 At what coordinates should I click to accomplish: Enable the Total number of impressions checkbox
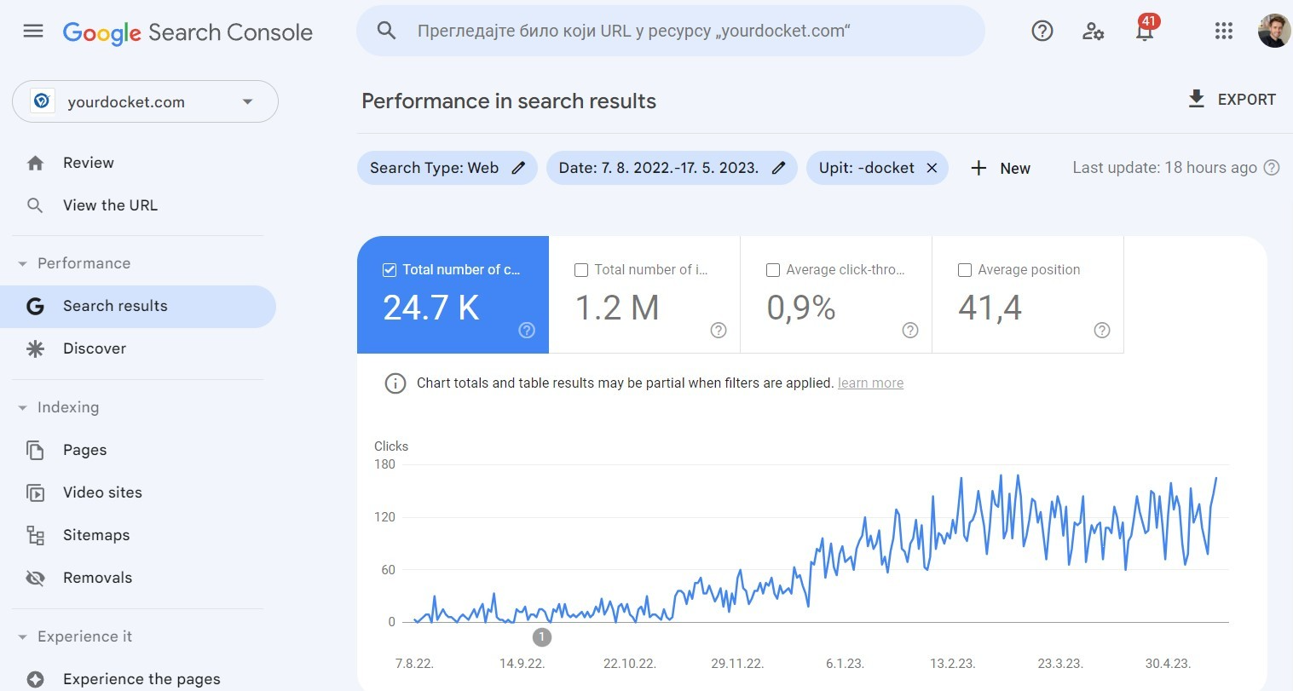click(x=581, y=270)
